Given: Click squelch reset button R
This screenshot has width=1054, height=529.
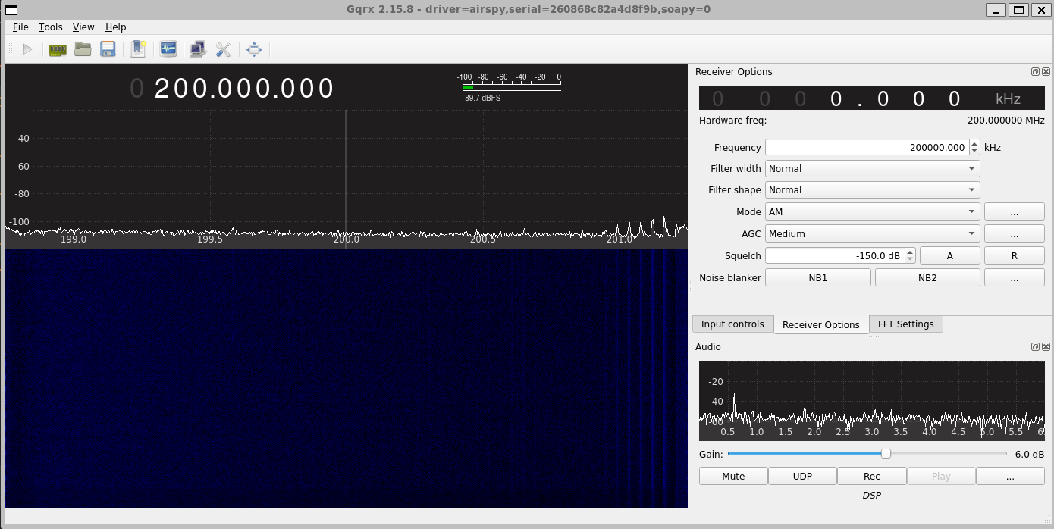Looking at the screenshot, I should (x=1014, y=255).
